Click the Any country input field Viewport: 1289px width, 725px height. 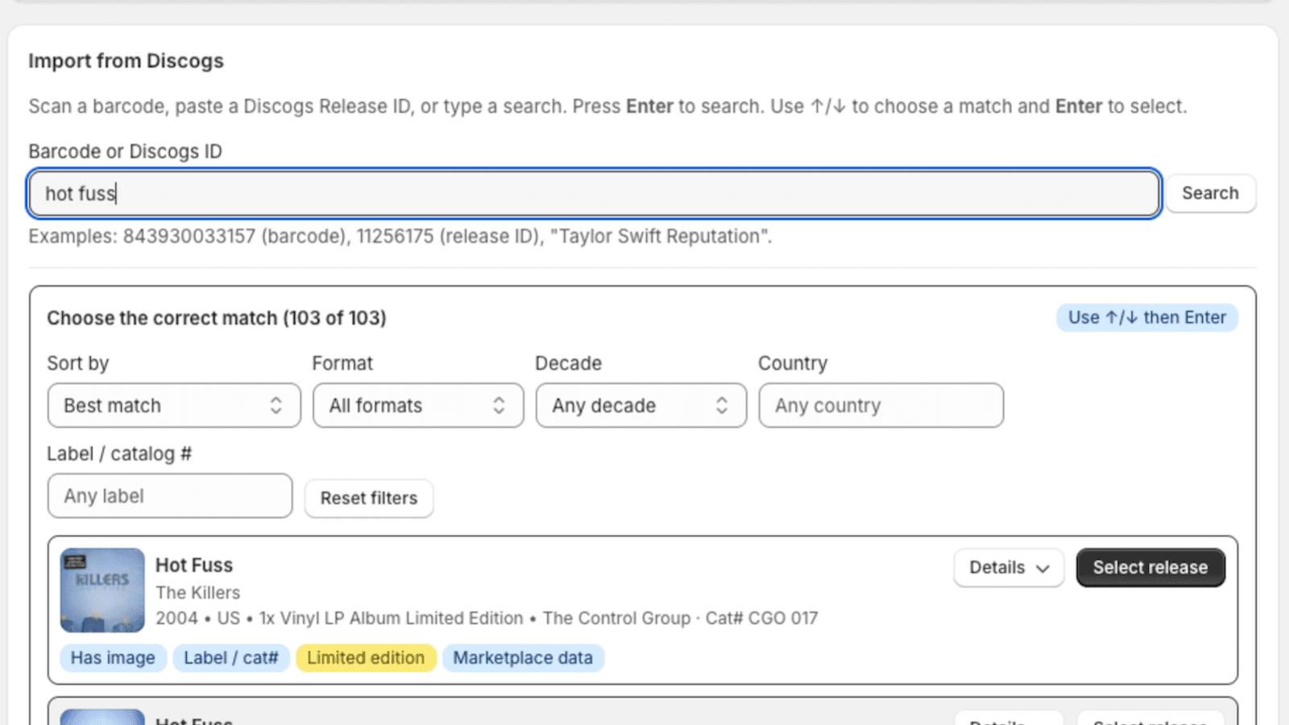[881, 405]
